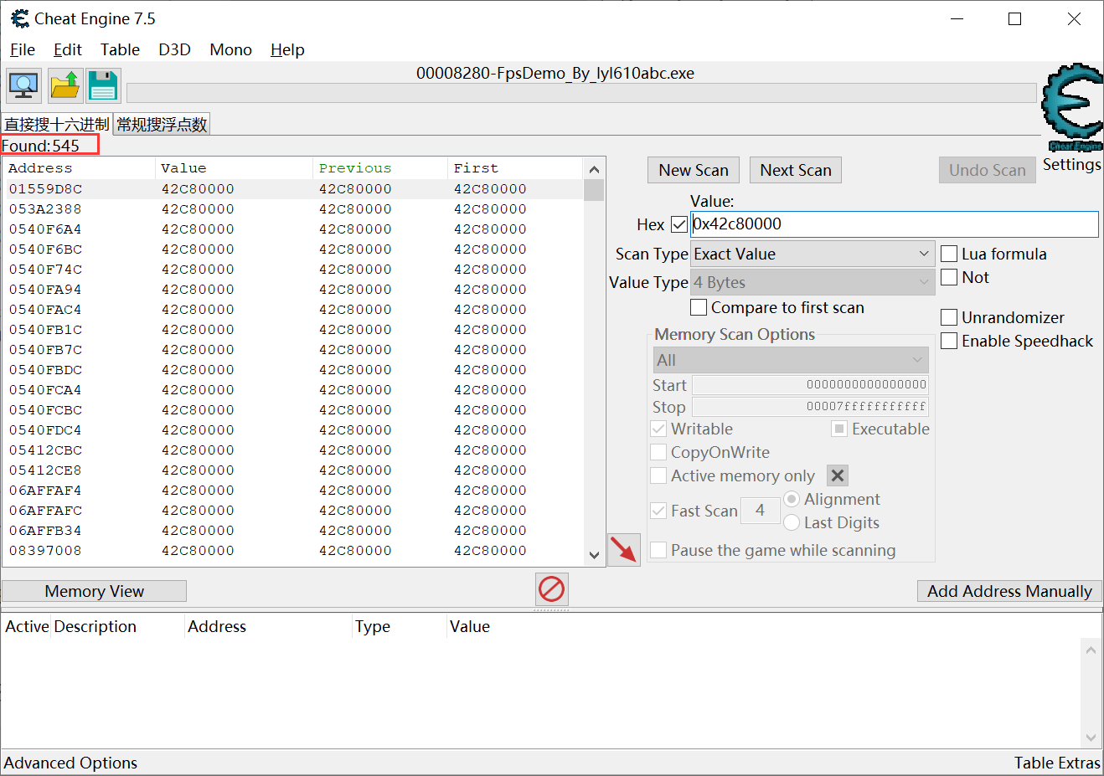Image resolution: width=1104 pixels, height=776 pixels.
Task: Open Memory View
Action: coord(94,591)
